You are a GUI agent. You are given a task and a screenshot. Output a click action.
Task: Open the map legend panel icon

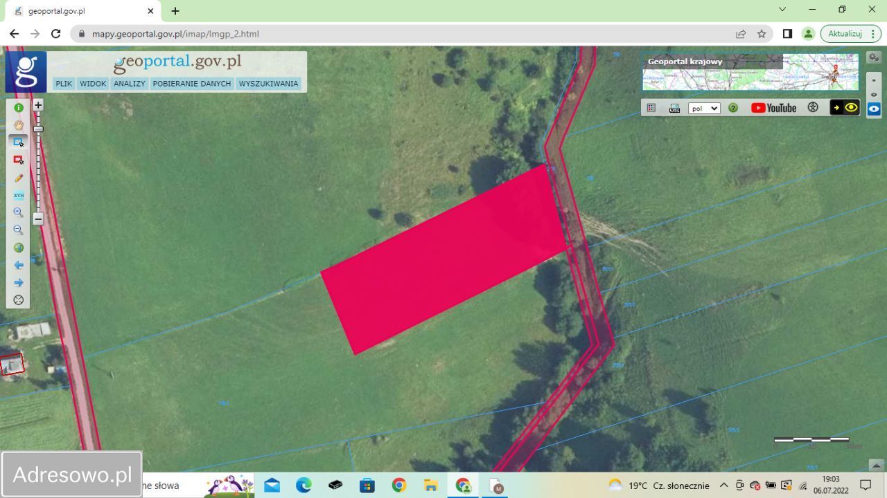(651, 108)
